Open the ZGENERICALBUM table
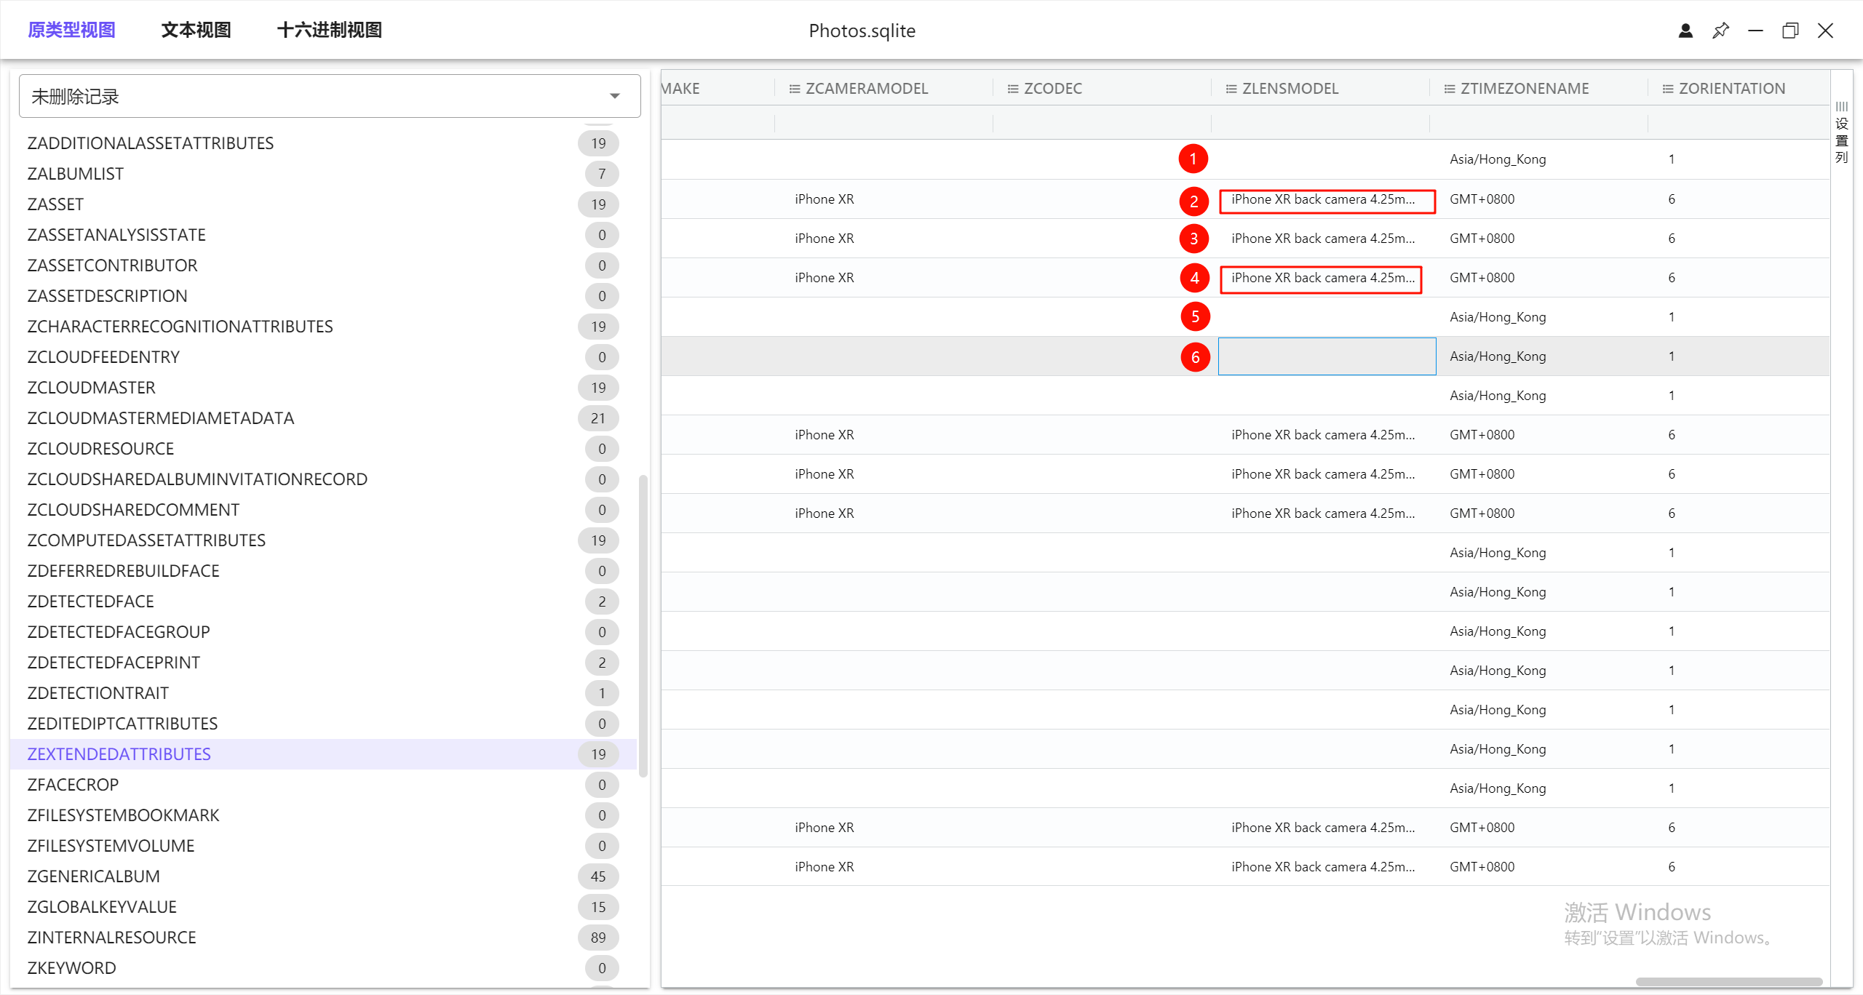The height and width of the screenshot is (995, 1863). [93, 876]
